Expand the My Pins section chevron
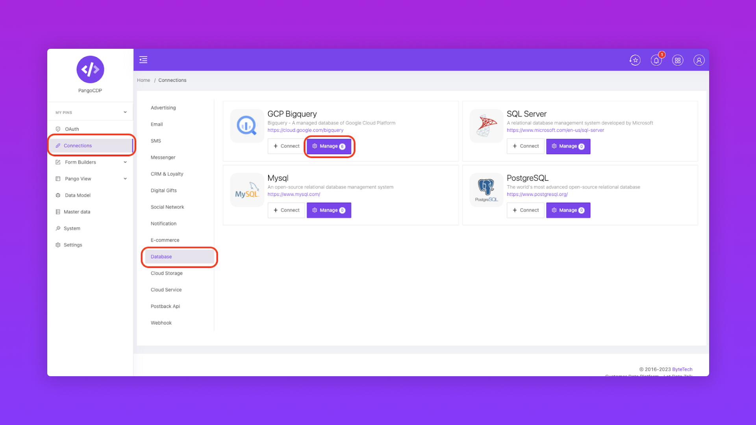 click(125, 112)
